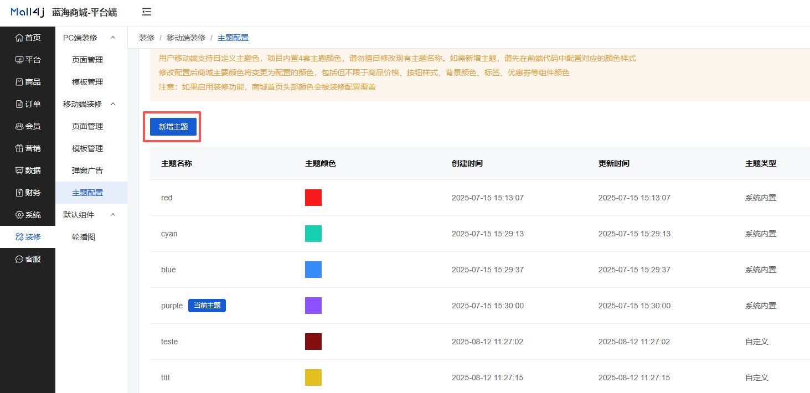Click the 平台 monitor icon
This screenshot has width=810, height=393.
(x=19, y=60)
